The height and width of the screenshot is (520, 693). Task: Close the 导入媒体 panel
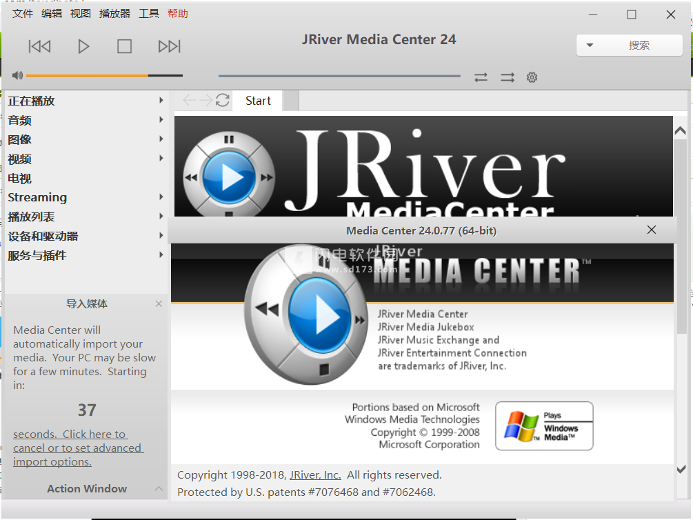coord(159,303)
